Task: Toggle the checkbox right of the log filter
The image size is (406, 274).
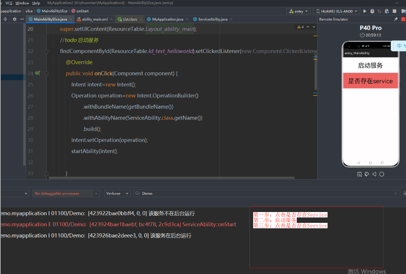Action: (405, 193)
